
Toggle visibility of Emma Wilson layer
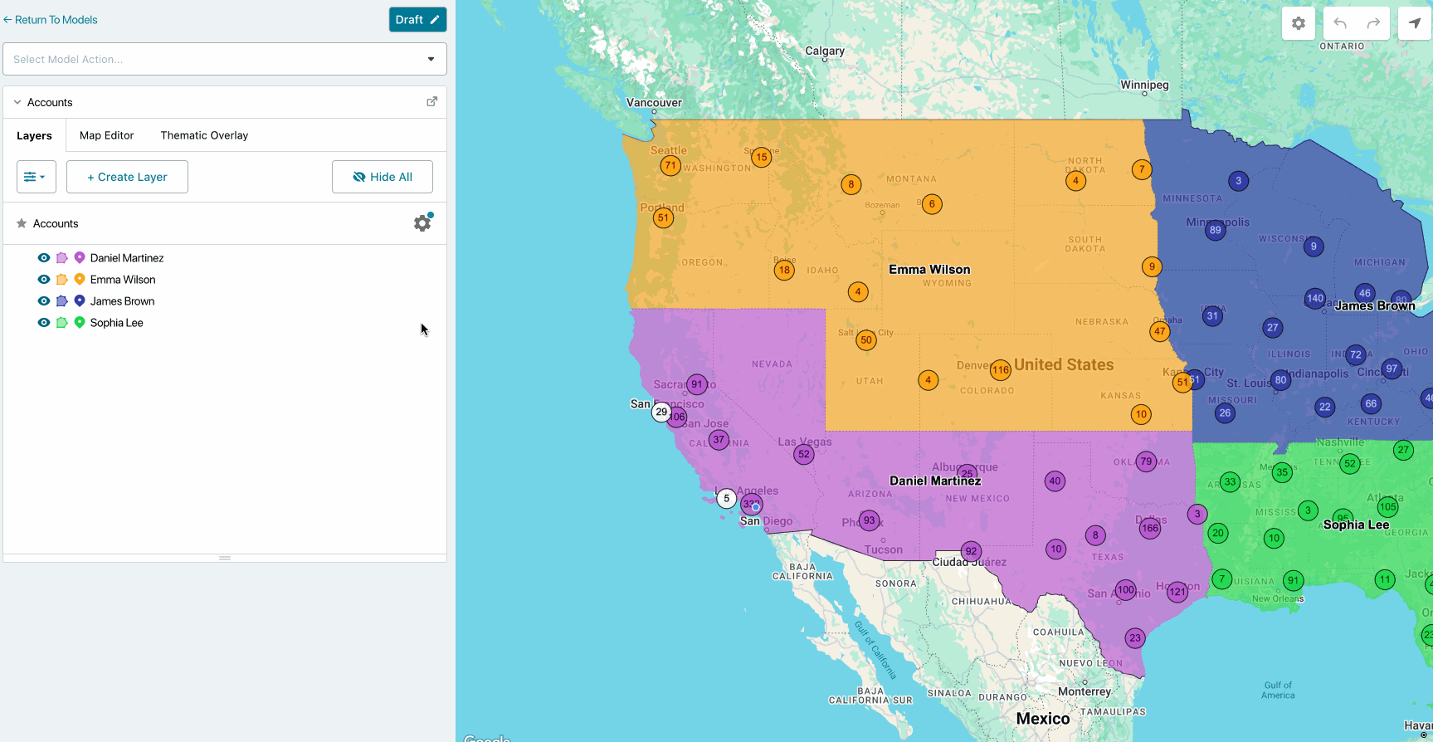click(x=44, y=280)
